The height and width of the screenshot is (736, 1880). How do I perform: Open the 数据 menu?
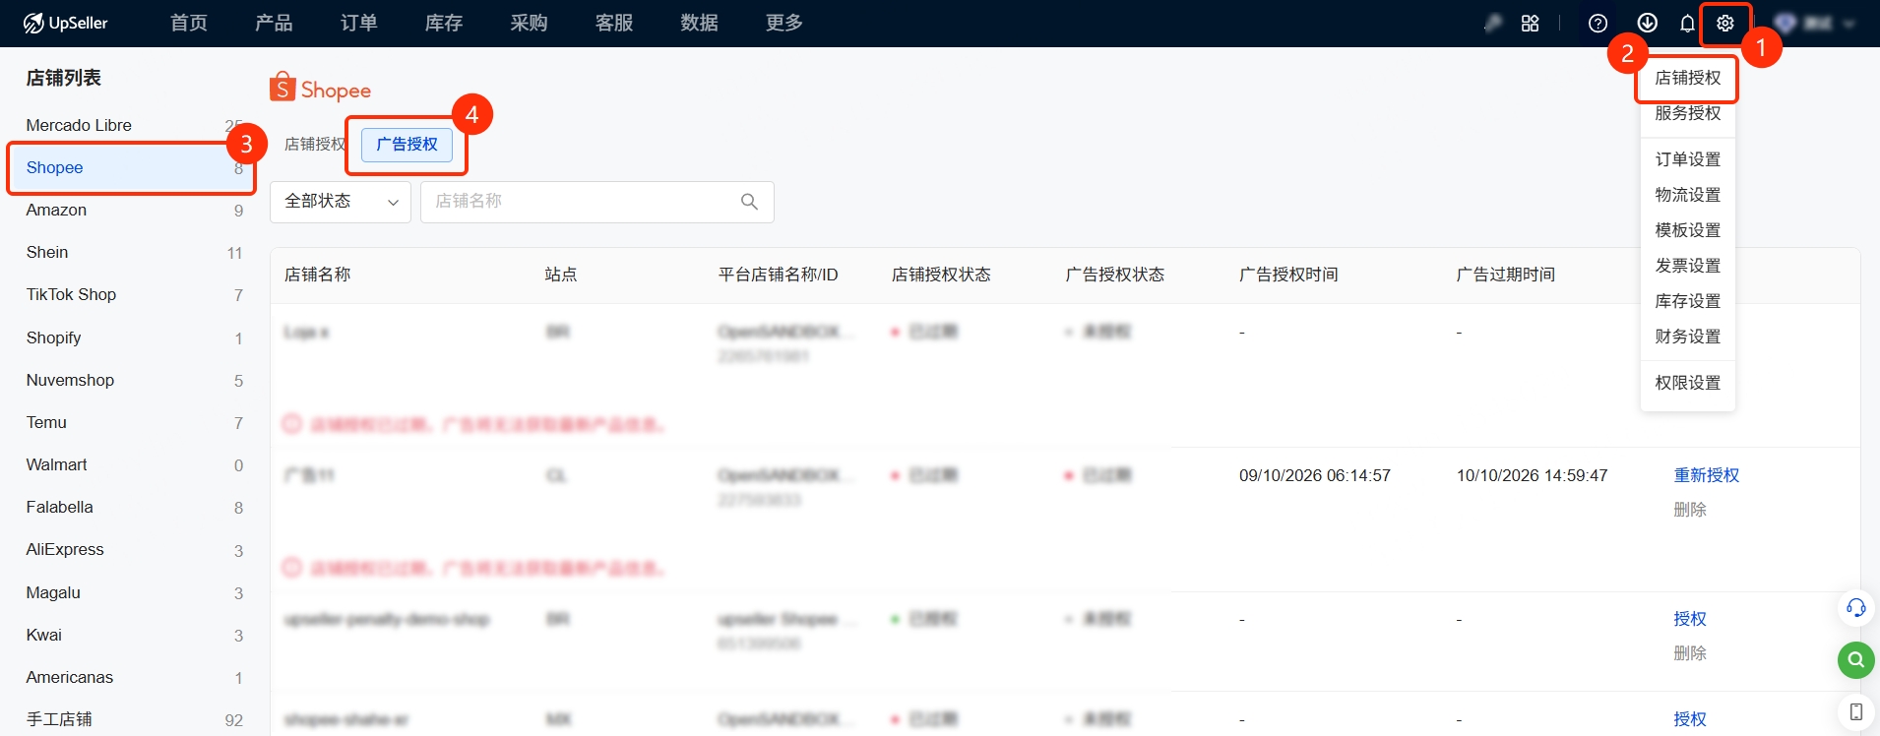(x=699, y=23)
